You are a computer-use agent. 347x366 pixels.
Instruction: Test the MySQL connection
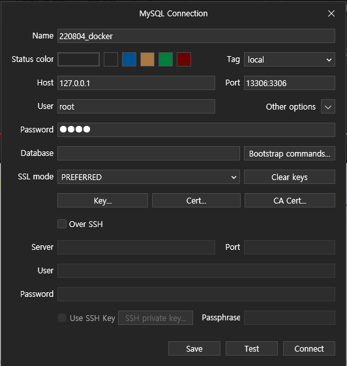tap(252, 348)
